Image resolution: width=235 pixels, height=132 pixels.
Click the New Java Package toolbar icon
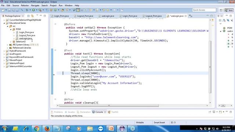click(51, 10)
